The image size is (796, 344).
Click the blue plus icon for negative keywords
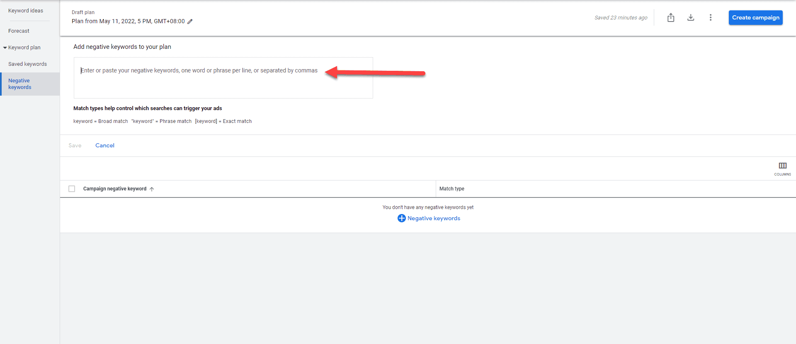(x=401, y=218)
